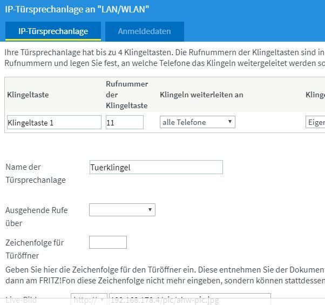
Task: Open the partially visible "Eigen" dropdown
Action: point(315,122)
